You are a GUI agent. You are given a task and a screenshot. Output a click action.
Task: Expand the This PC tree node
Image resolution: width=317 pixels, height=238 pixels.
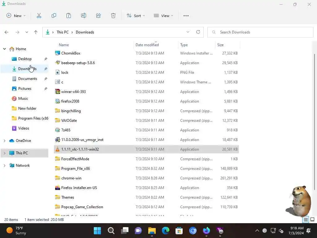(x=4, y=153)
